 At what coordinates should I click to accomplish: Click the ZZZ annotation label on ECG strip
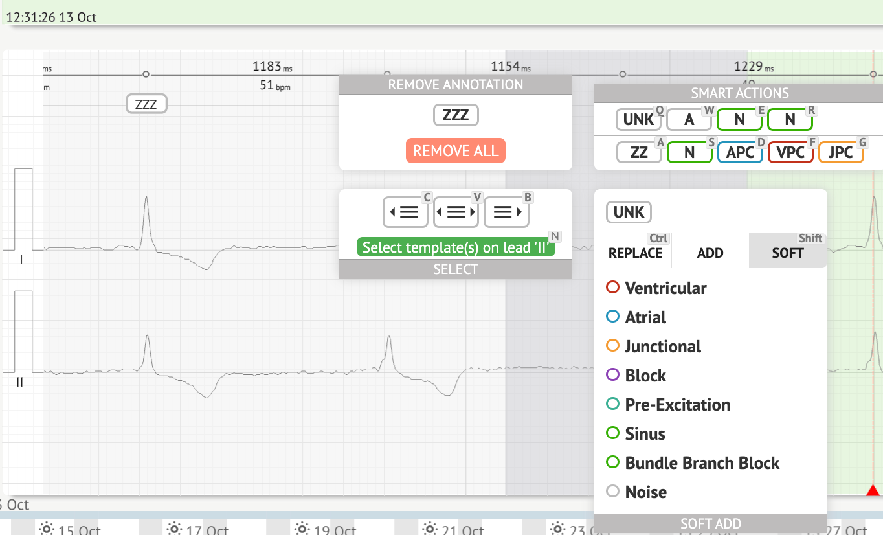pos(146,104)
